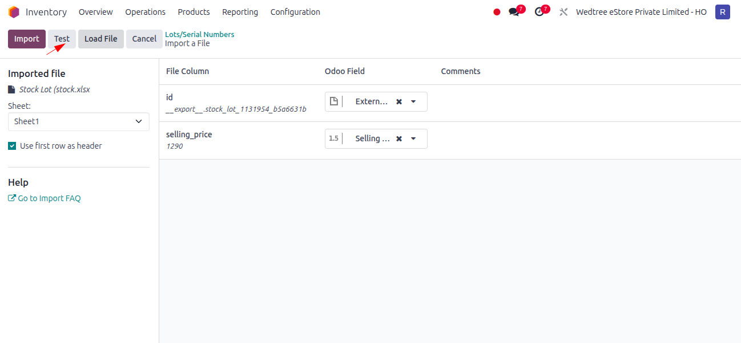Click the sample value 1290
This screenshot has height=343, width=741.
click(x=174, y=146)
